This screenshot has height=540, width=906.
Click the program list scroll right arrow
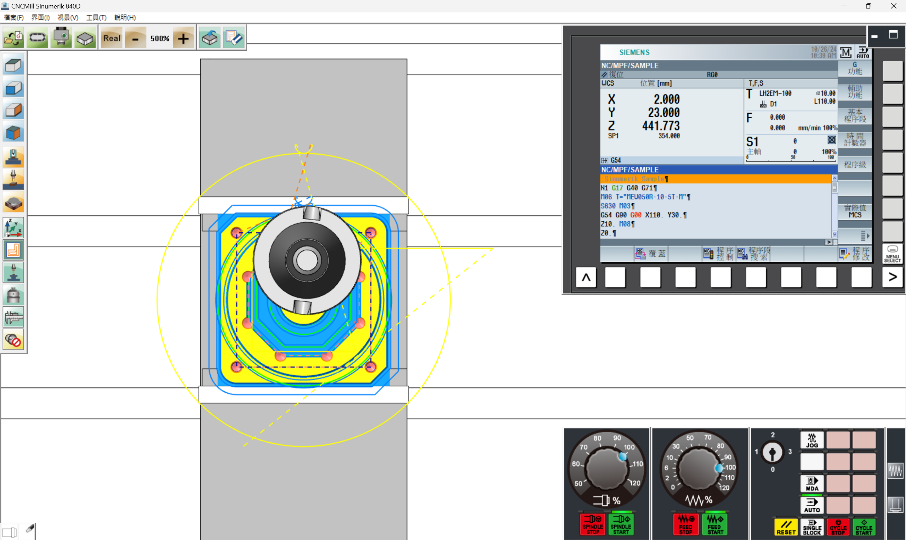click(828, 242)
